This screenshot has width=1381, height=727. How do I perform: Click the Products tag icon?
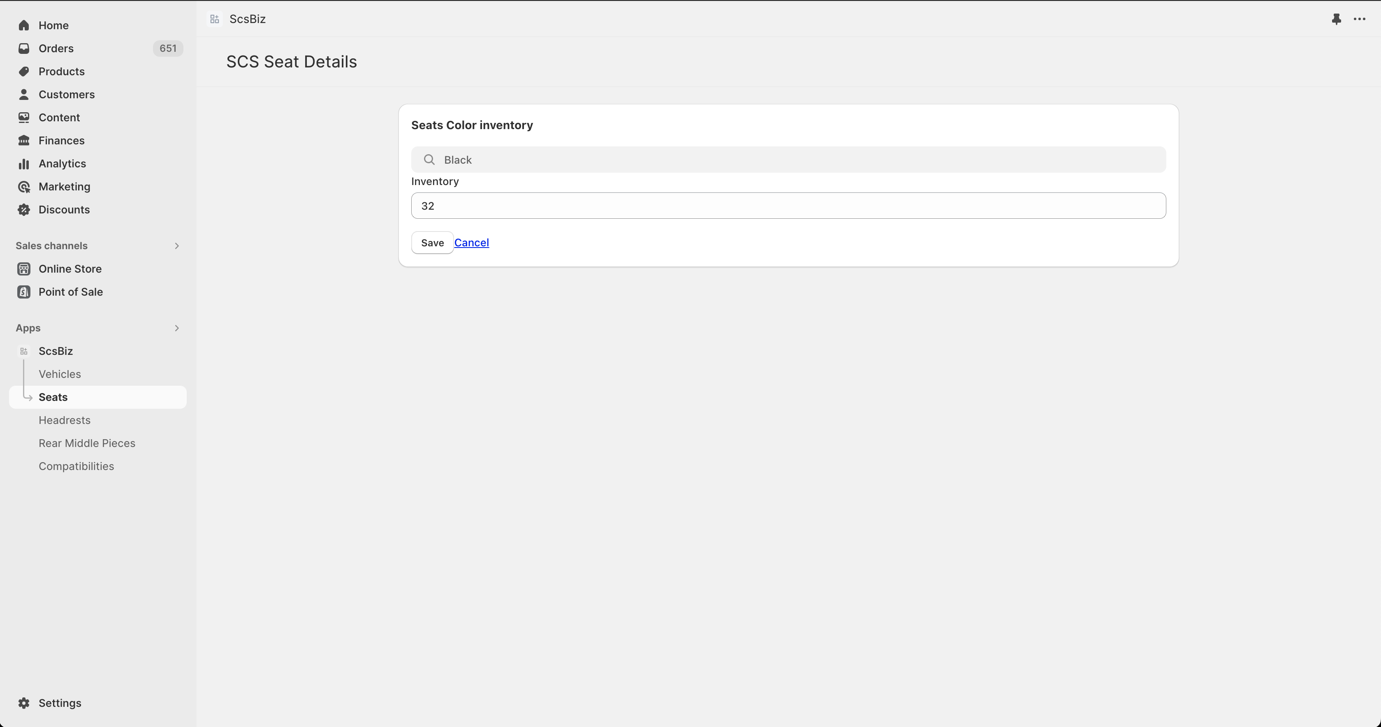point(23,71)
